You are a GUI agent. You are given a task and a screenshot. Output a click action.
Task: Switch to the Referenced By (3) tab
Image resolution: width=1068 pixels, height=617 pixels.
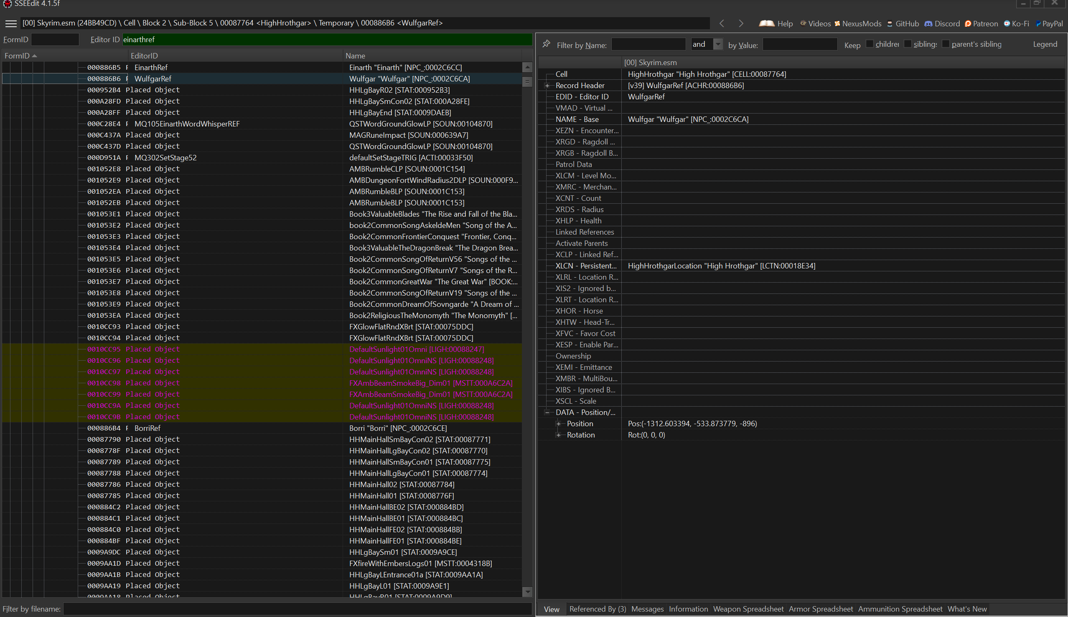pyautogui.click(x=598, y=609)
